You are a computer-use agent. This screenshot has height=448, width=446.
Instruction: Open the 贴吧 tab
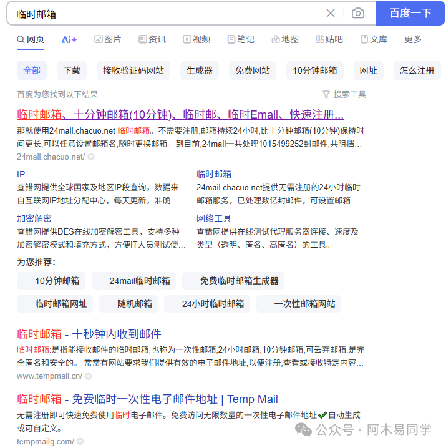329,39
